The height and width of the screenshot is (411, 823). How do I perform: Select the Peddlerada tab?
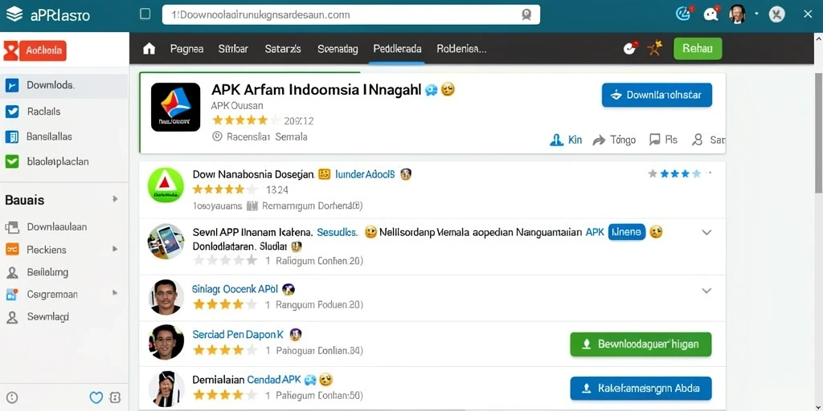(x=397, y=49)
